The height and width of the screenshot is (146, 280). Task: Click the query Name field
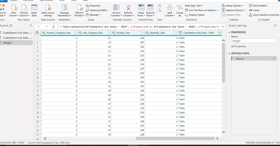(x=254, y=41)
